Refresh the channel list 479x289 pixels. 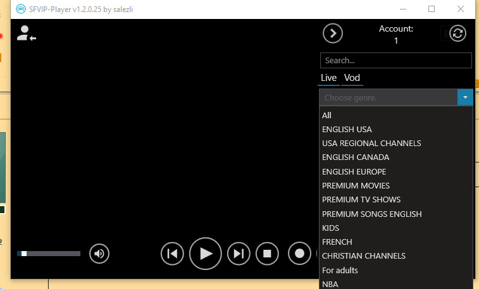(x=457, y=34)
